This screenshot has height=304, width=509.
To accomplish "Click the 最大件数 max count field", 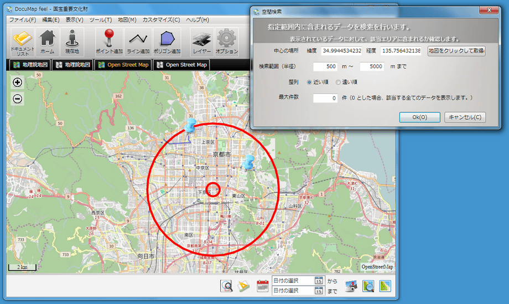I will (325, 98).
